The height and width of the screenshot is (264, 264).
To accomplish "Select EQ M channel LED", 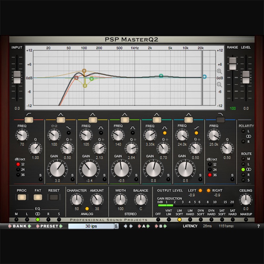I will coord(16,219).
